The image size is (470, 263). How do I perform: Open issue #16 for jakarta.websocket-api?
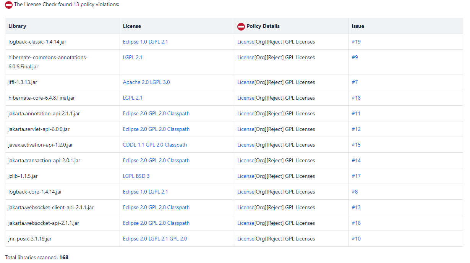pos(356,223)
